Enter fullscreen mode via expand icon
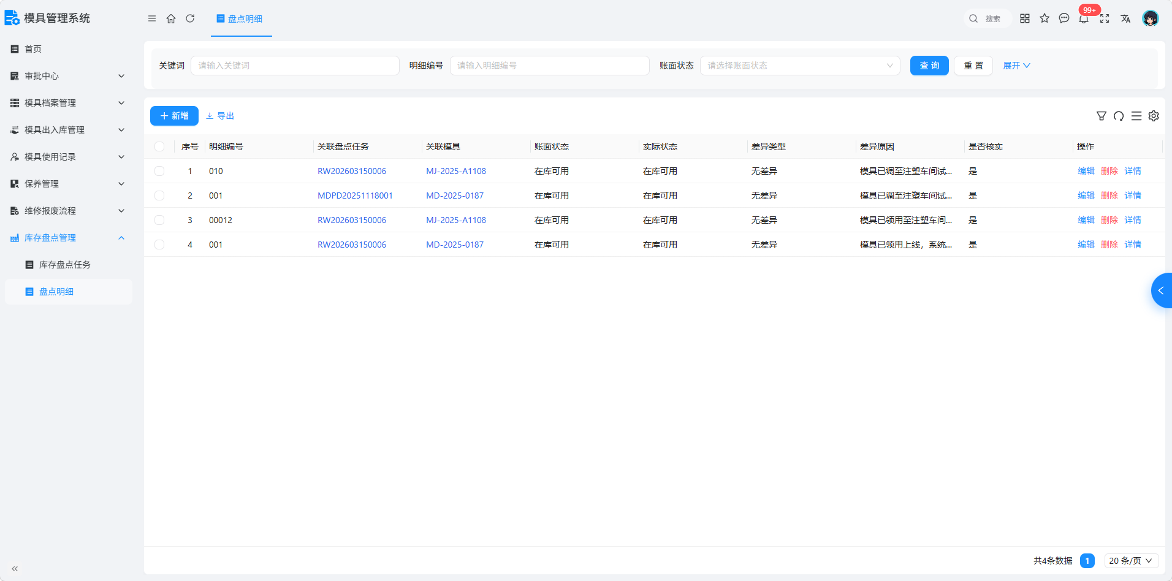 [x=1105, y=18]
